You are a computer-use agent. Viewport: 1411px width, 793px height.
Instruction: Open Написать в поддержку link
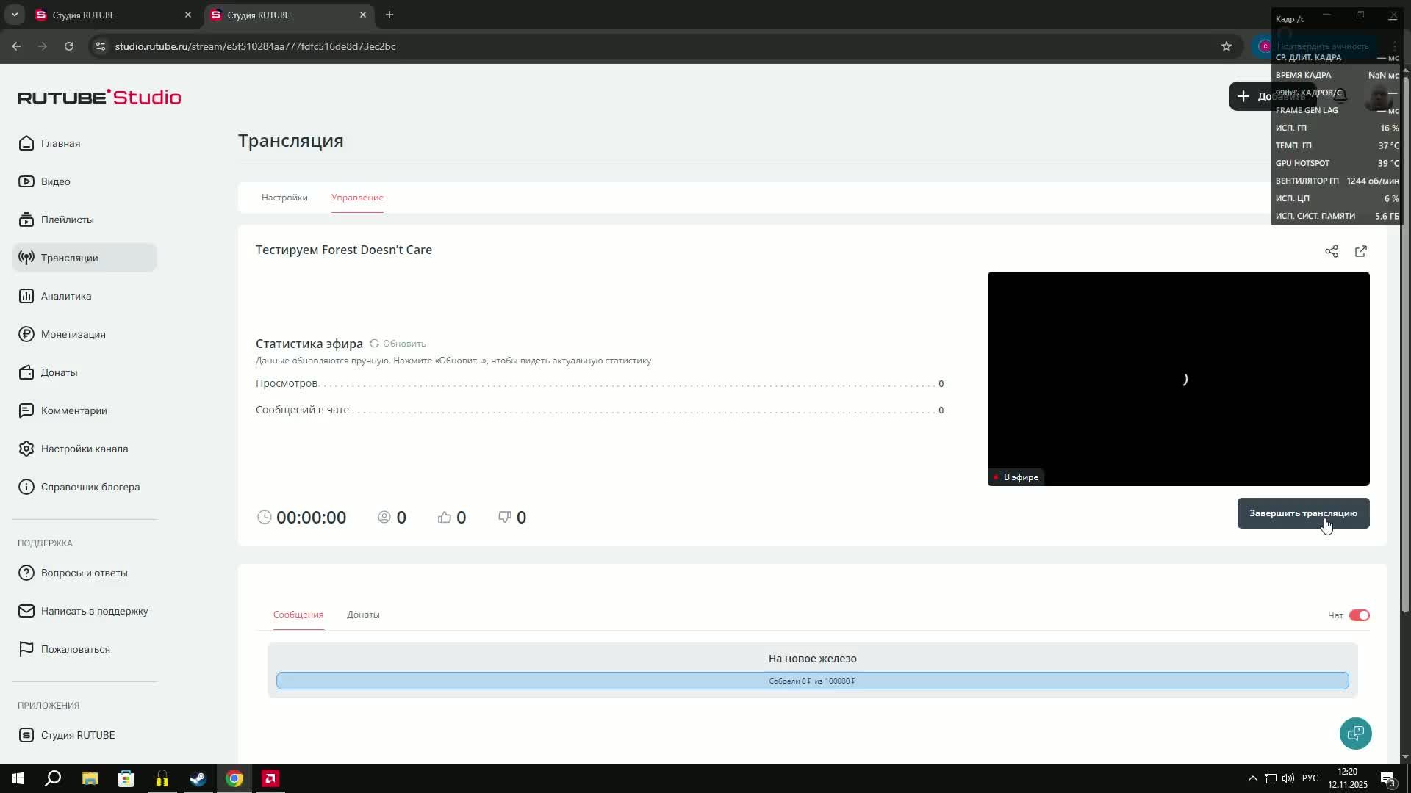point(94,611)
